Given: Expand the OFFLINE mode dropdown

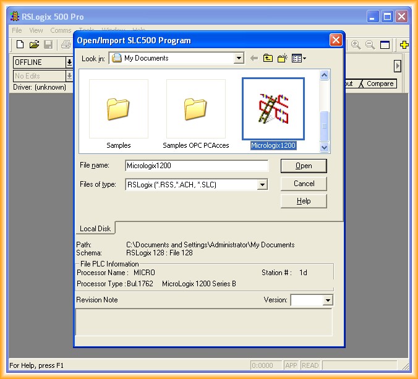Looking at the screenshot, I should pos(69,62).
